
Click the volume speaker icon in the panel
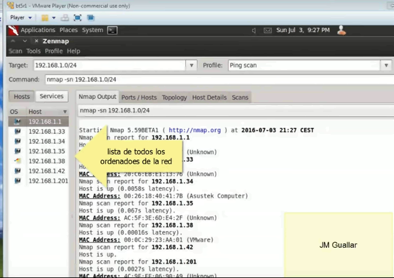pos(254,30)
